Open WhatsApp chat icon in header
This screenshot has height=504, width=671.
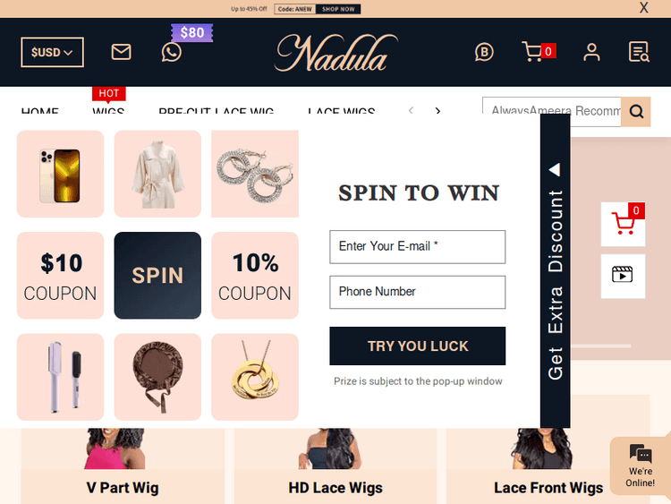pyautogui.click(x=171, y=52)
